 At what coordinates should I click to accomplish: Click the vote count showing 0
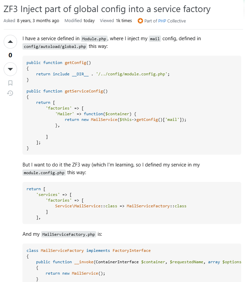[10, 55]
